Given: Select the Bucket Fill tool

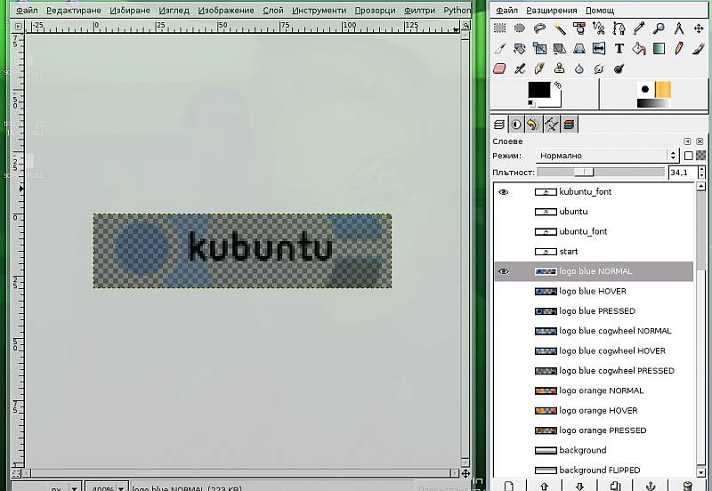Looking at the screenshot, I should (x=639, y=49).
